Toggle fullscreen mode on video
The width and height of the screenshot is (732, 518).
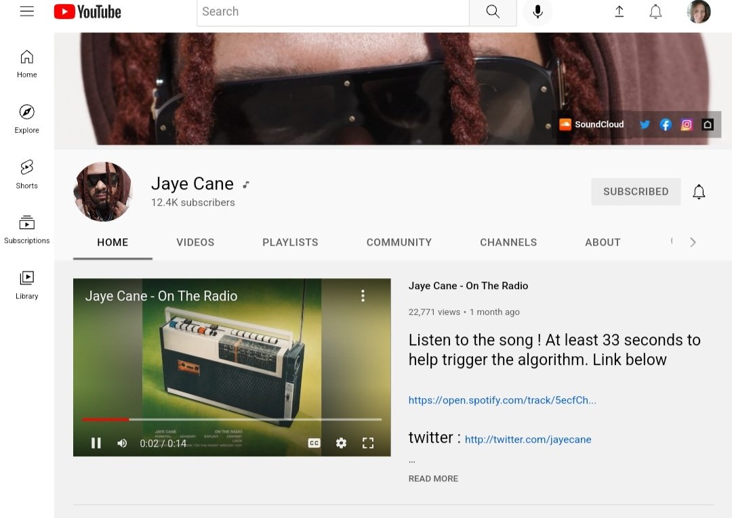(368, 443)
